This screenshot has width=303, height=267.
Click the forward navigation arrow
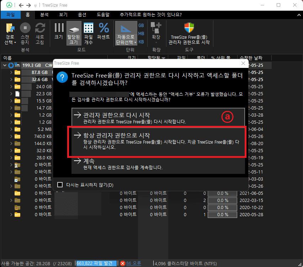[x=28, y=5]
